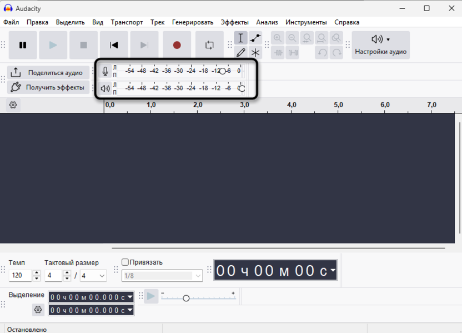Select the Envelope tool
This screenshot has width=462, height=333.
pyautogui.click(x=255, y=38)
